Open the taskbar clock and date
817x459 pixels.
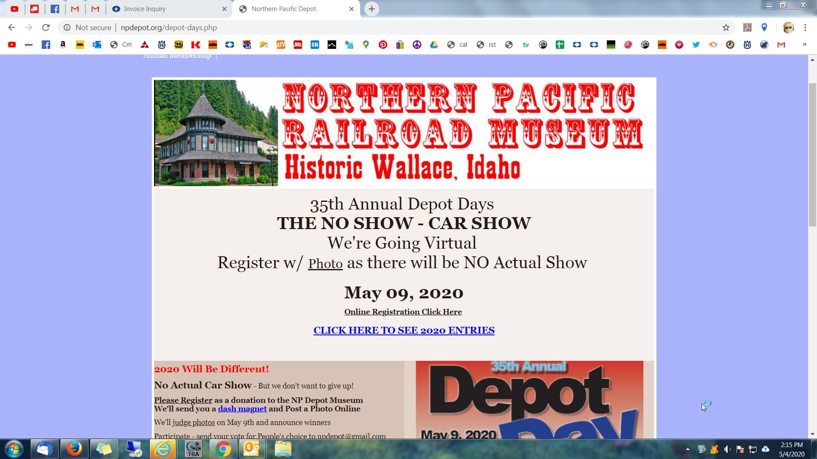tap(791, 449)
